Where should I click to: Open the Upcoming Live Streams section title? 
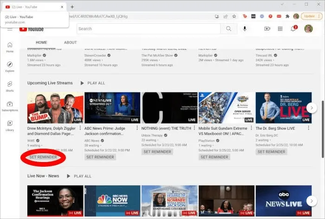point(50,83)
